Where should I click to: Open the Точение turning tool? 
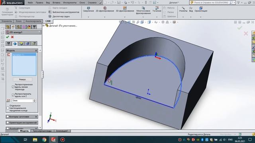click(157, 10)
